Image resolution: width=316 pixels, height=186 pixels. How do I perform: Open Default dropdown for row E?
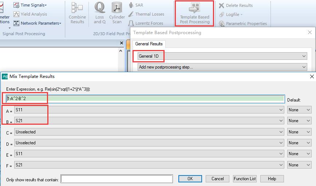(299, 154)
